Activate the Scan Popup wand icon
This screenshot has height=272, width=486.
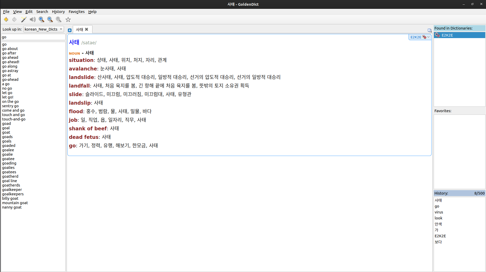pyautogui.click(x=24, y=19)
